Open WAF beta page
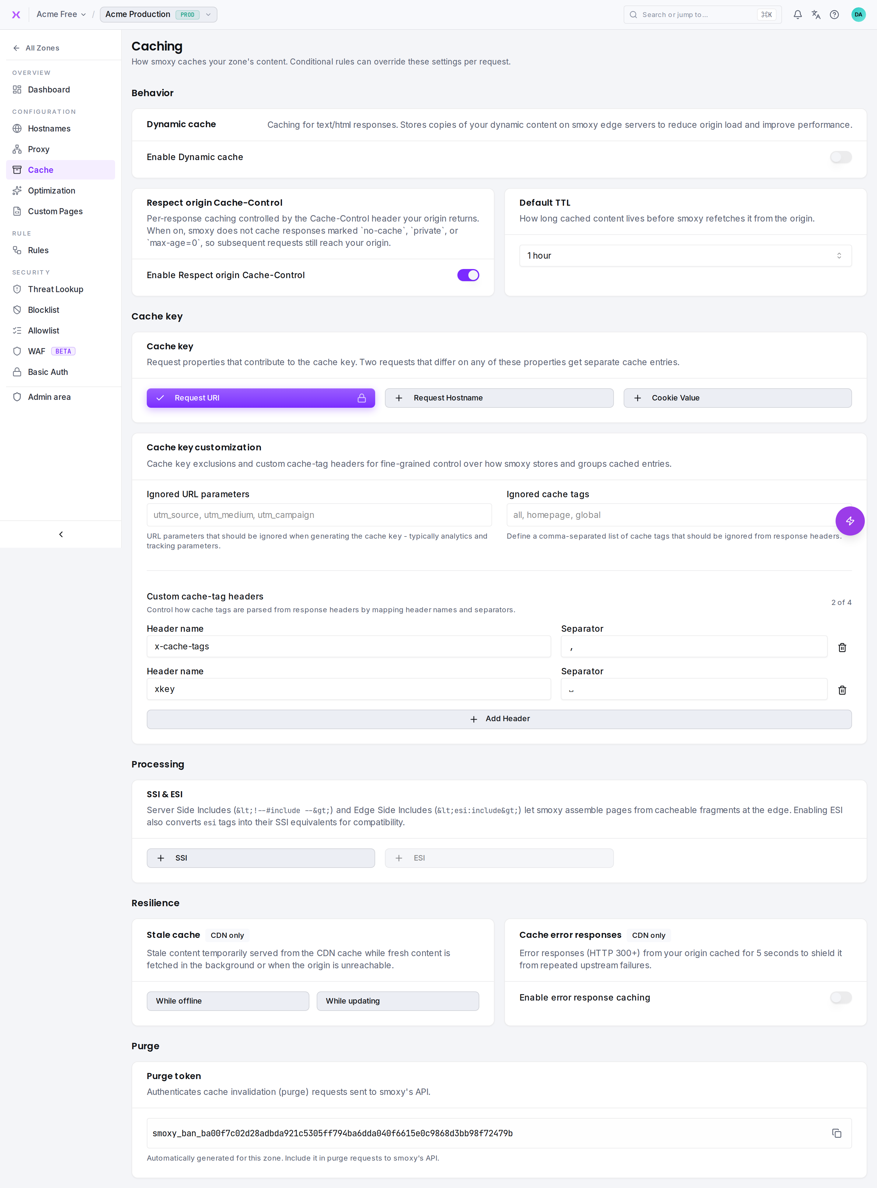This screenshot has height=1188, width=877. [61, 351]
